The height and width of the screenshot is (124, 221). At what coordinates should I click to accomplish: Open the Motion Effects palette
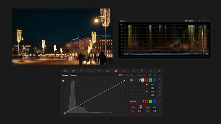[108, 71]
